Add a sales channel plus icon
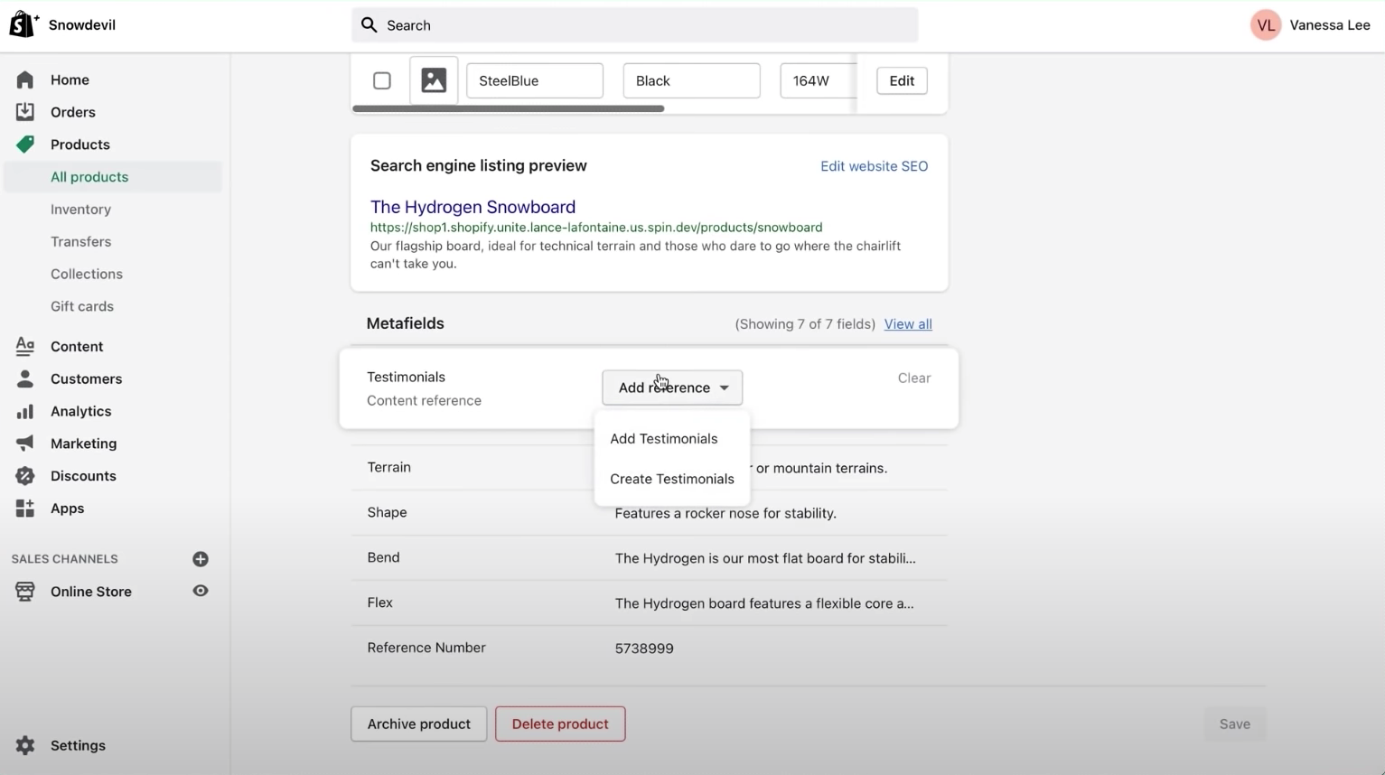Viewport: 1385px width, 775px height. (201, 559)
